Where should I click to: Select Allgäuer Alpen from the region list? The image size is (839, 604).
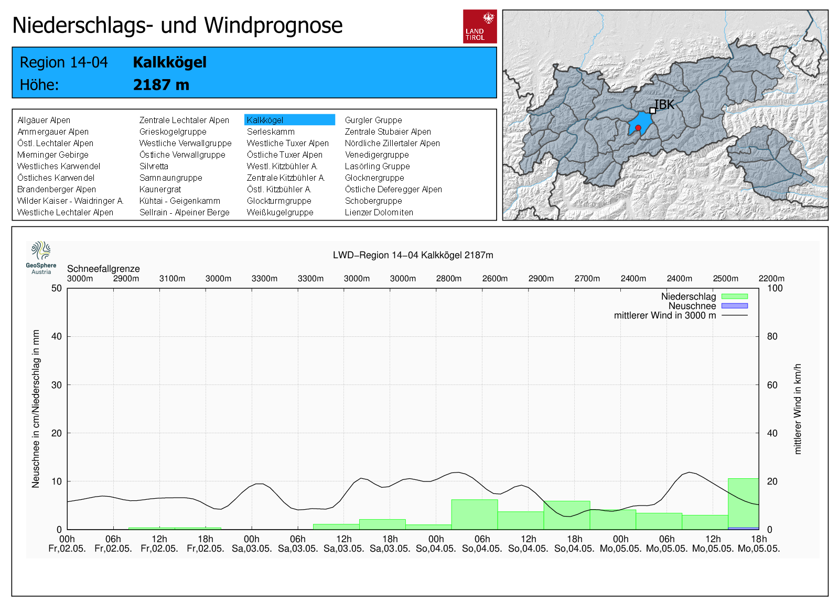(x=44, y=120)
